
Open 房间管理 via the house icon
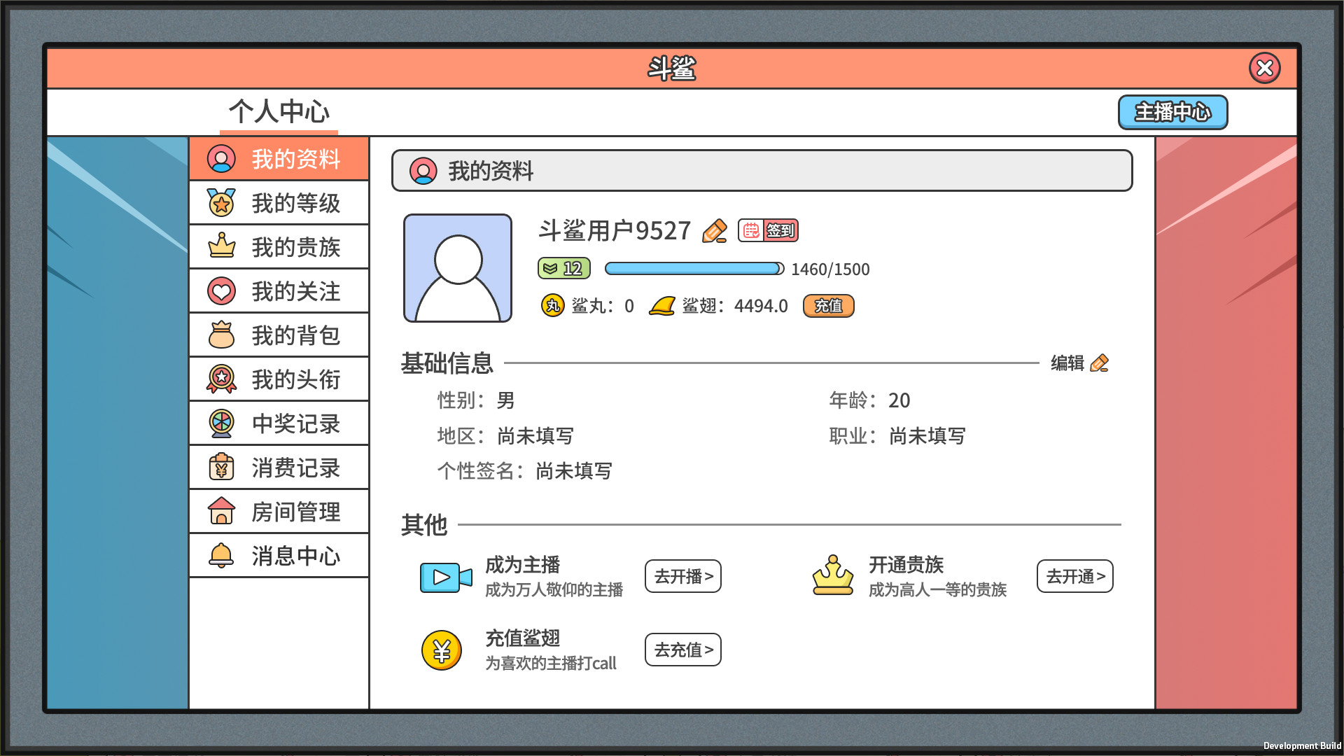(x=222, y=511)
